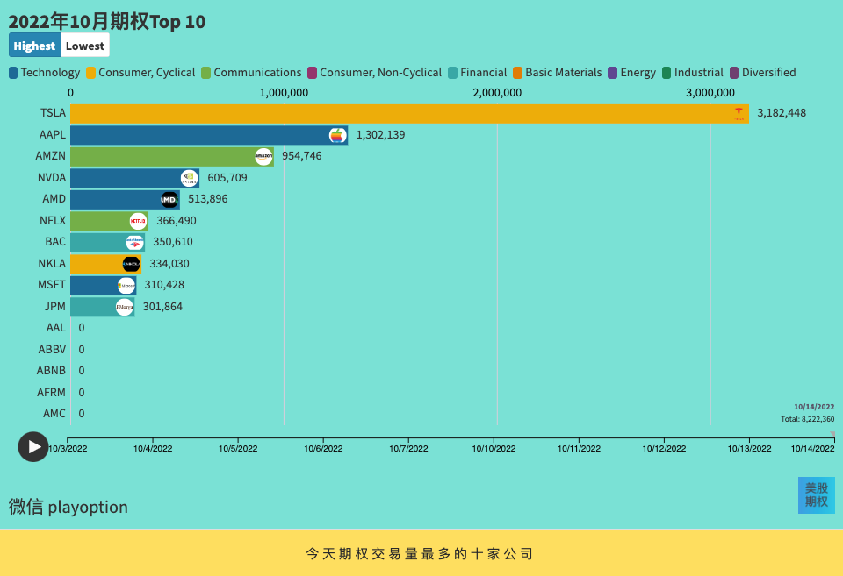Select the AMC ticker label
This screenshot has height=576, width=843.
click(54, 413)
